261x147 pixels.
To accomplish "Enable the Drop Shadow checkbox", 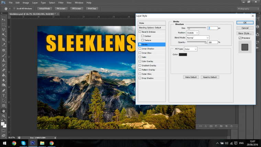I will [140, 78].
